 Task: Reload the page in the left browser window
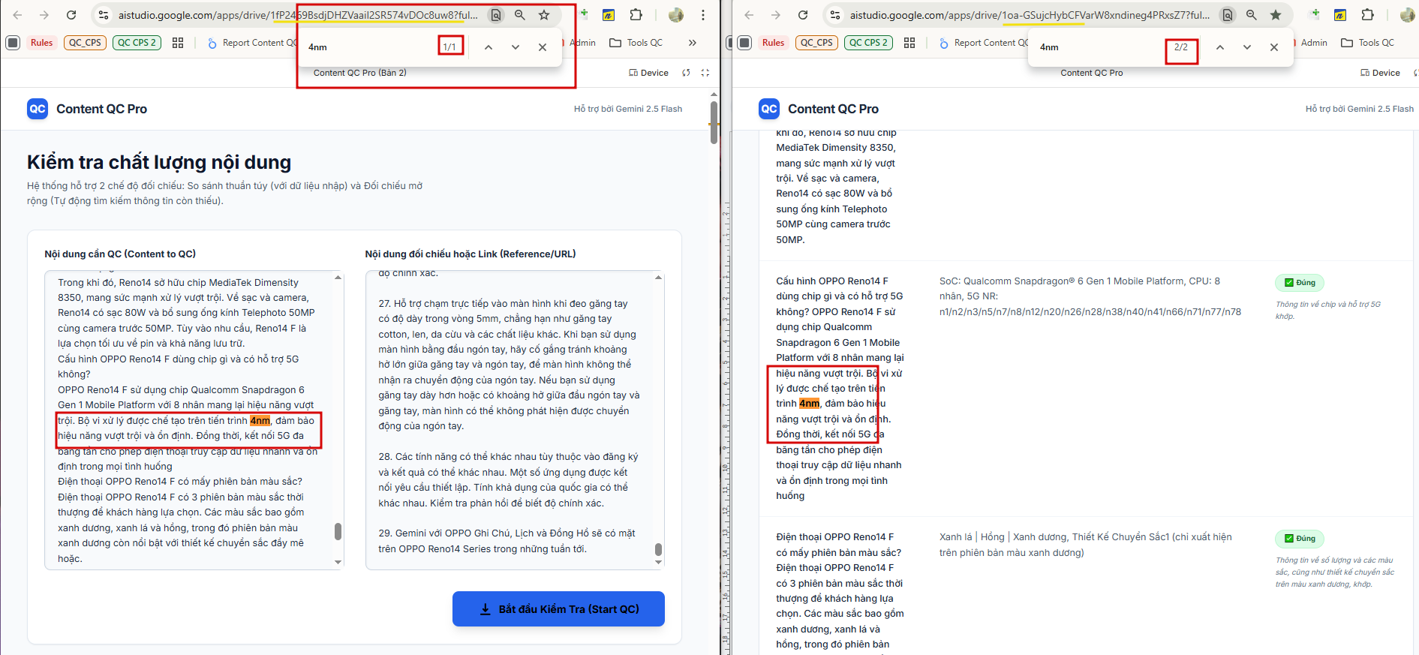pos(71,15)
